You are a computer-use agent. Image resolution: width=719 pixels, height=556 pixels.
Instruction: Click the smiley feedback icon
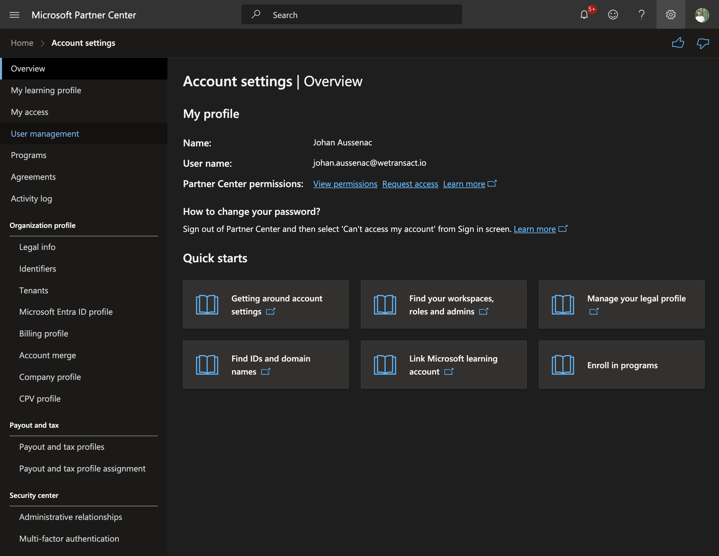coord(613,15)
